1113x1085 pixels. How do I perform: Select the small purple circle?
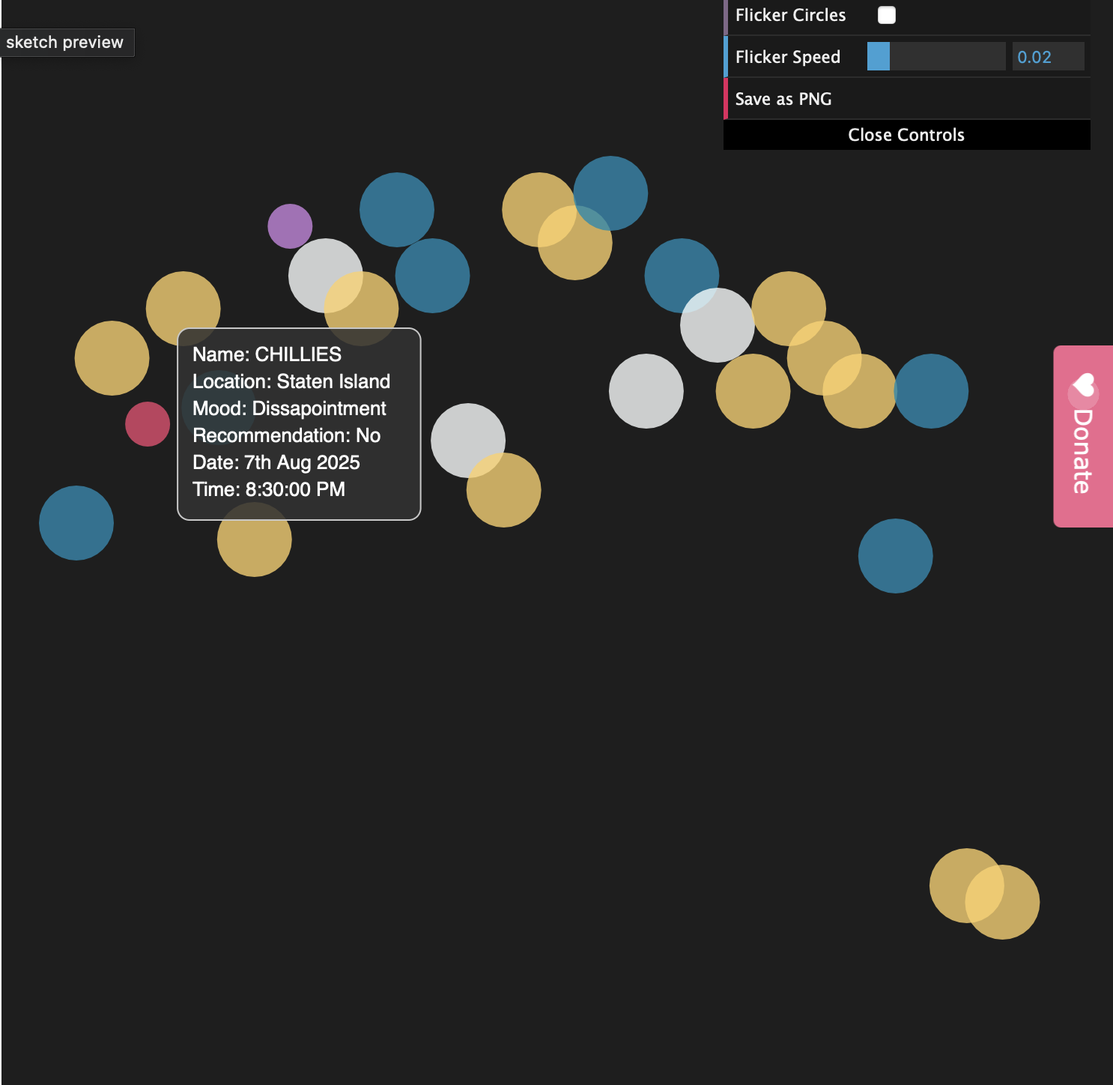pyautogui.click(x=290, y=226)
